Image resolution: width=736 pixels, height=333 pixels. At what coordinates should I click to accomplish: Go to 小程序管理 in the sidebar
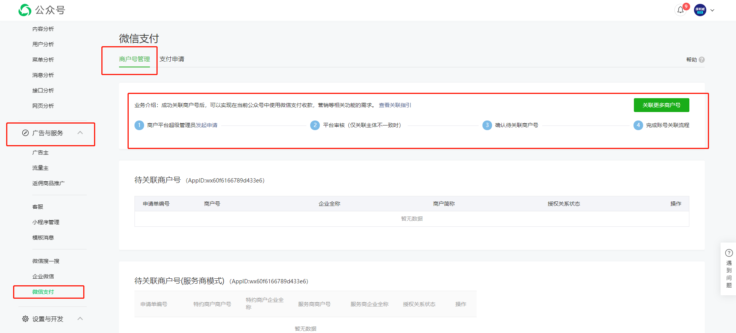[46, 222]
